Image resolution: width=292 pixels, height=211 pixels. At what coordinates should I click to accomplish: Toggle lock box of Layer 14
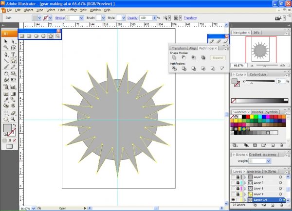(x=238, y=200)
